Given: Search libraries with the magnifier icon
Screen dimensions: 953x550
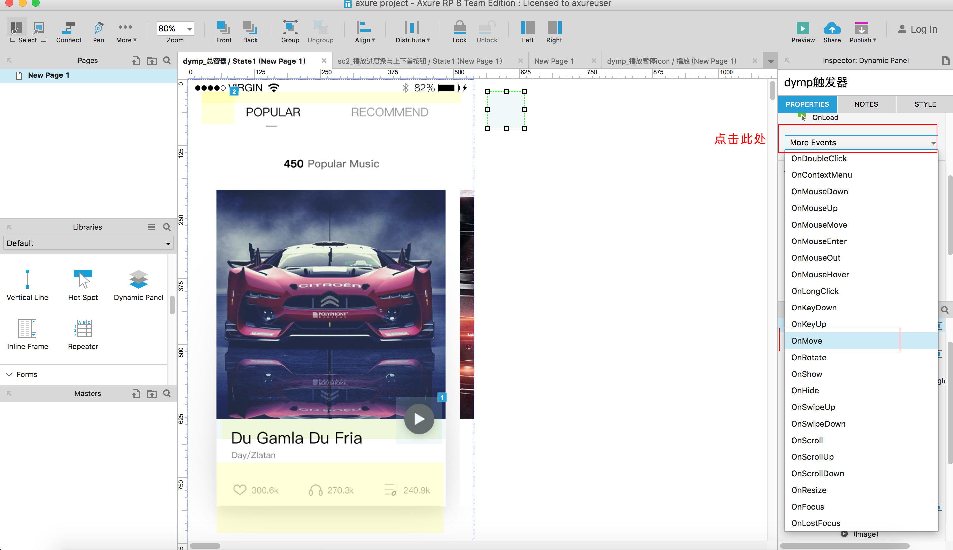Looking at the screenshot, I should (167, 227).
